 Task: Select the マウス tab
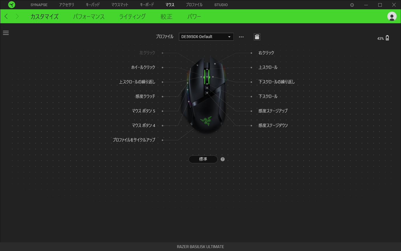170,5
